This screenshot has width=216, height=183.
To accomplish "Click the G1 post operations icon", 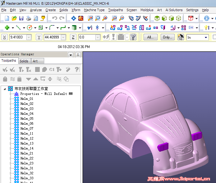I will pyautogui.click(x=52, y=69).
